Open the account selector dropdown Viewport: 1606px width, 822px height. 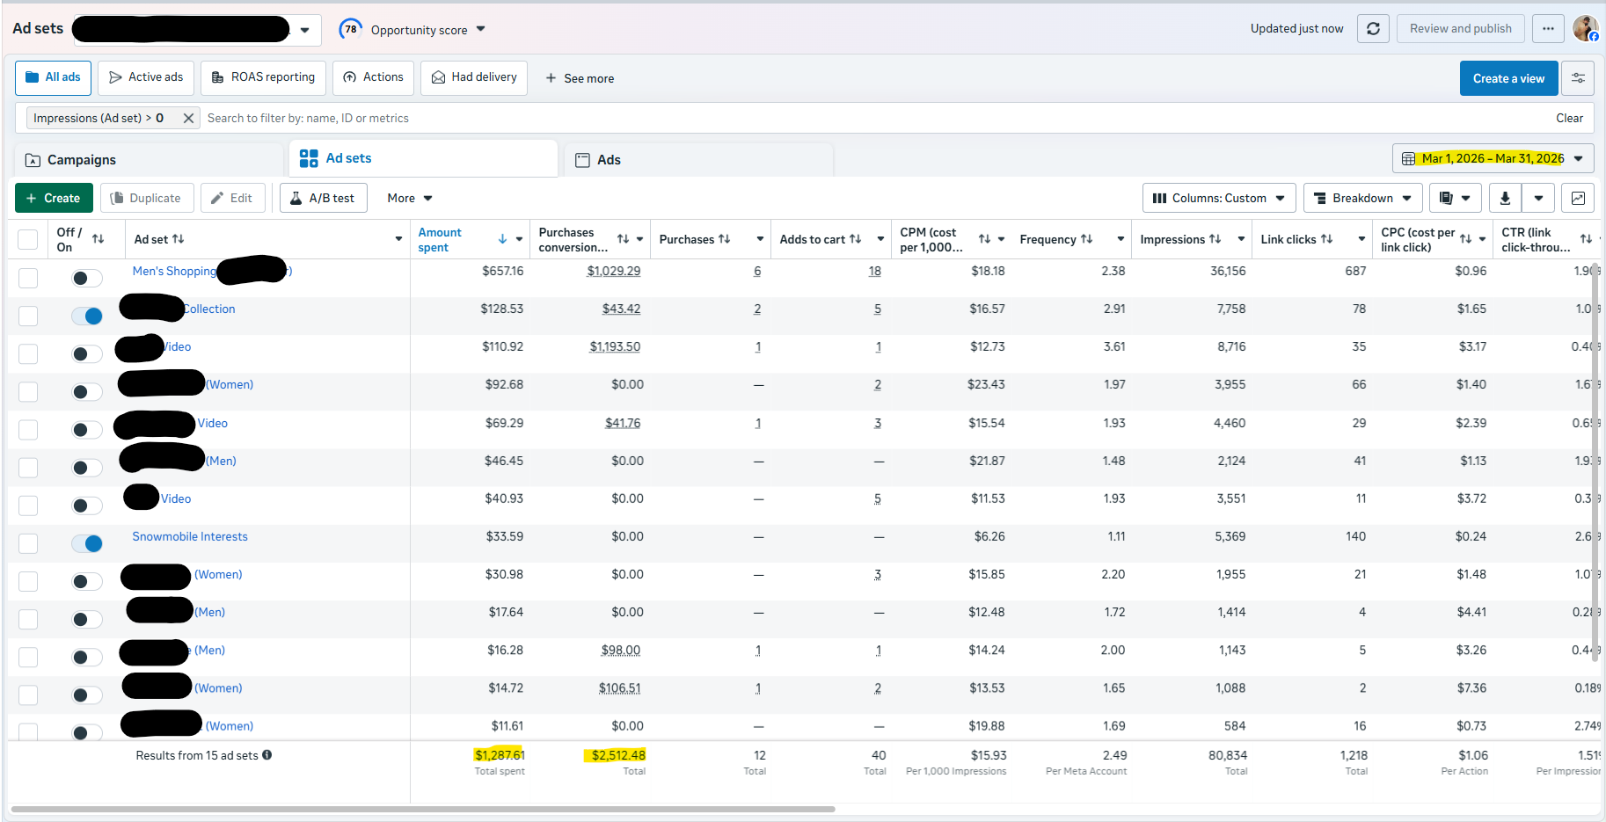click(x=304, y=30)
